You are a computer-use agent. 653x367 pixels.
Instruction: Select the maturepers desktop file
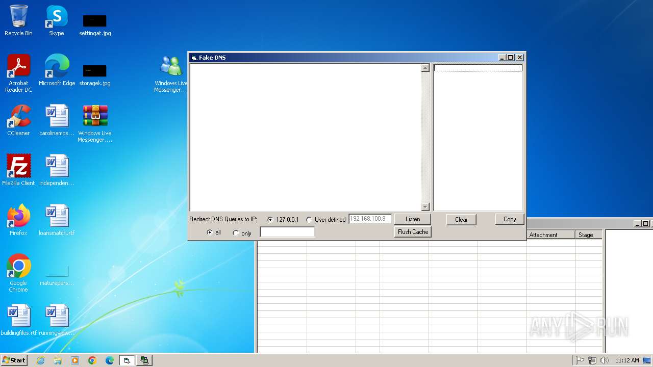[x=57, y=274]
